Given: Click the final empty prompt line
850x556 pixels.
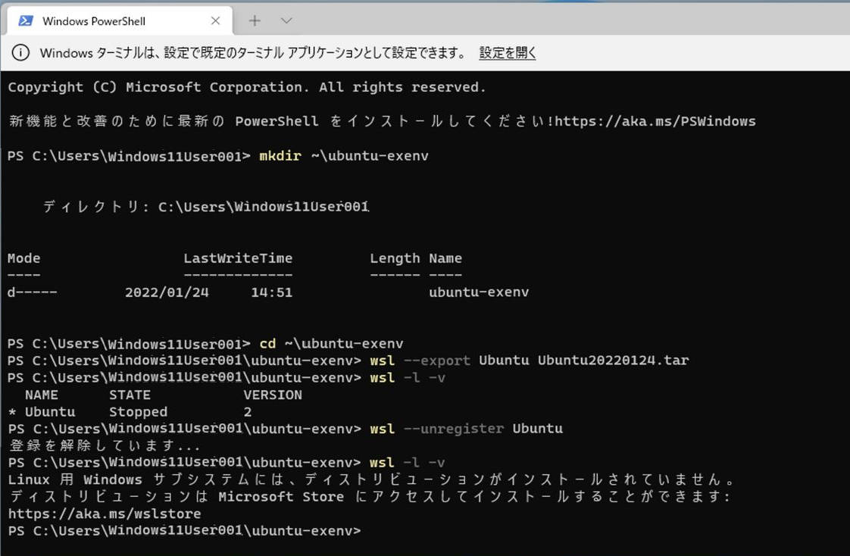Looking at the screenshot, I should (x=184, y=530).
